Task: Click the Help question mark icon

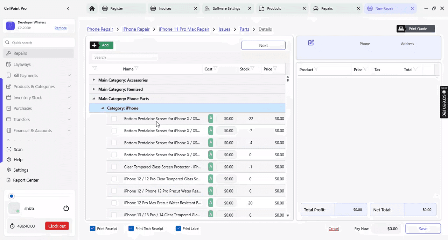Action: [x=9, y=159]
